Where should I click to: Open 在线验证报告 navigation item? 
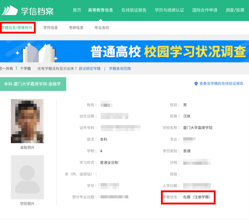pyautogui.click(x=134, y=10)
